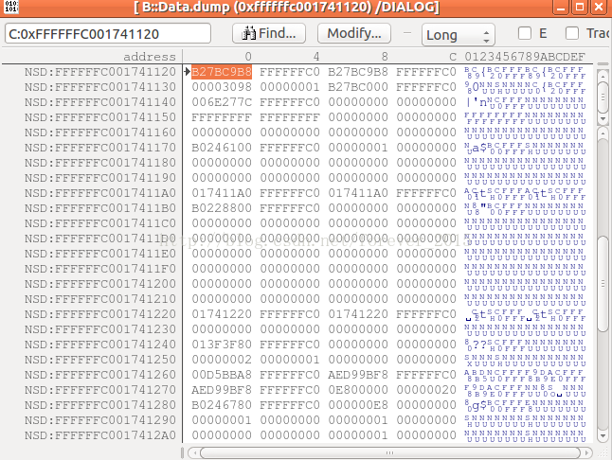Click value B0246100 in row 1741170
This screenshot has width=612, height=460.
pyautogui.click(x=222, y=148)
